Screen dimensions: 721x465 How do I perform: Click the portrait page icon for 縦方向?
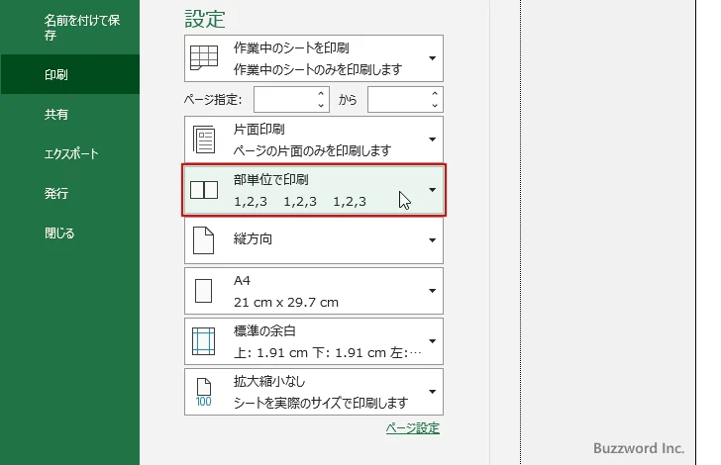click(203, 240)
